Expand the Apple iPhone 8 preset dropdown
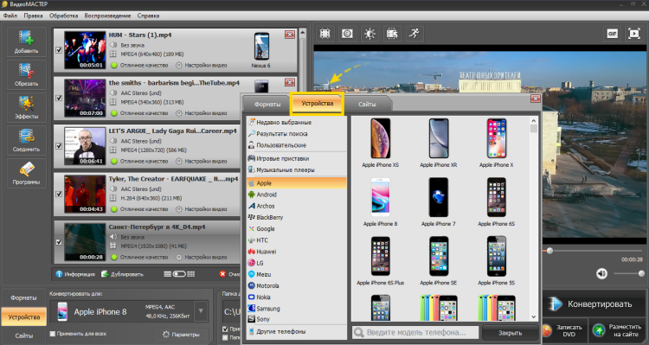Viewport: 649px width, 345px height. pyautogui.click(x=201, y=311)
